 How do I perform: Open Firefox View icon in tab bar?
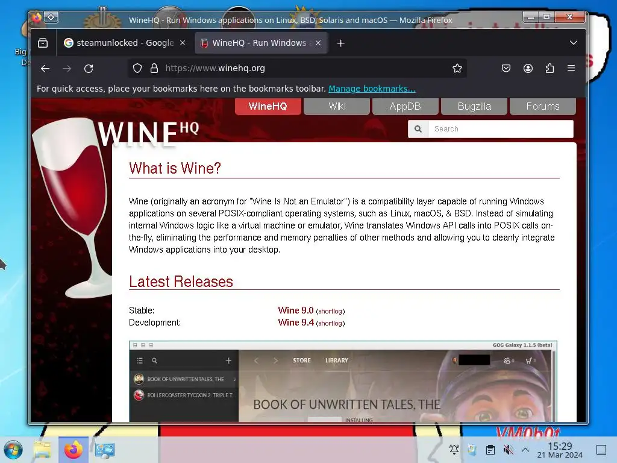tap(43, 43)
